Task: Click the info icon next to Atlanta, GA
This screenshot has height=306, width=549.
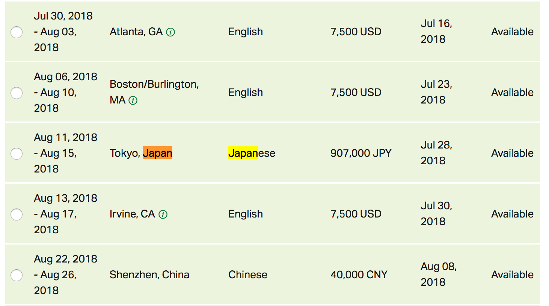Action: click(x=170, y=32)
